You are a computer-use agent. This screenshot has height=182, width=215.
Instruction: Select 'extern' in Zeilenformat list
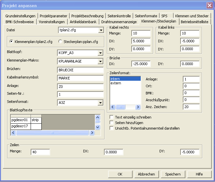click(125, 83)
